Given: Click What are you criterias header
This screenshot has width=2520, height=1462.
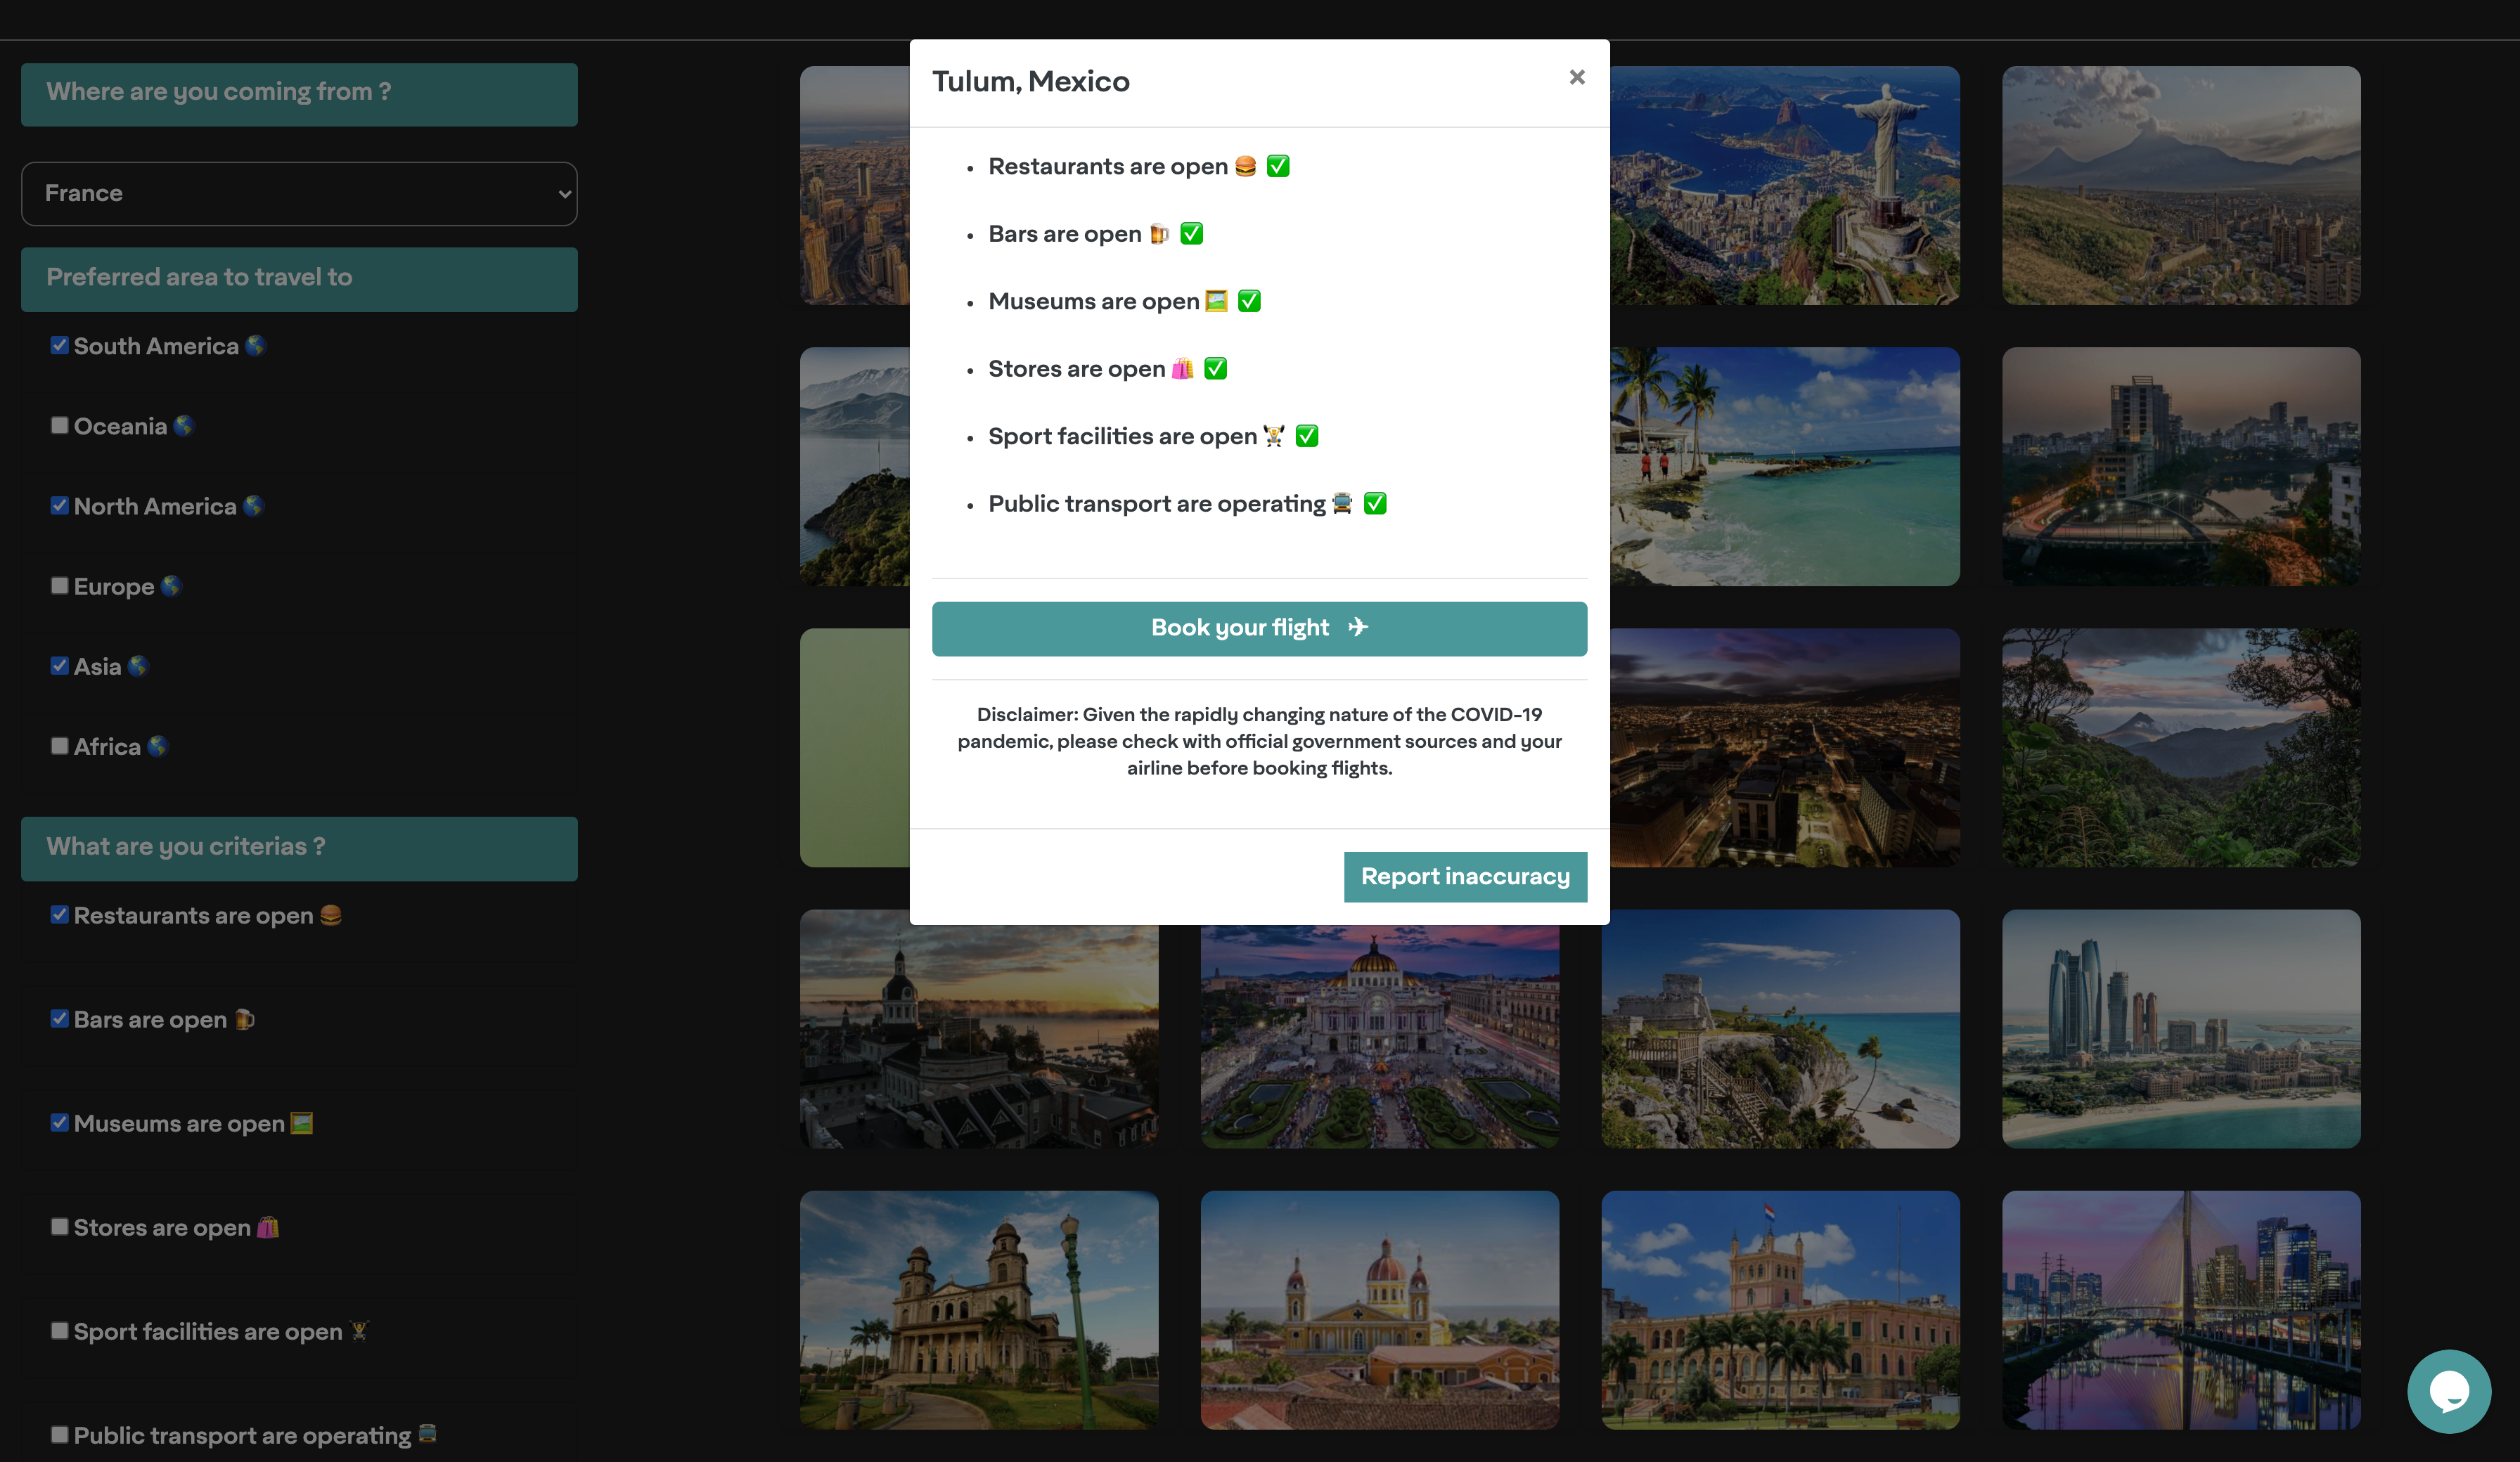Looking at the screenshot, I should 299,847.
